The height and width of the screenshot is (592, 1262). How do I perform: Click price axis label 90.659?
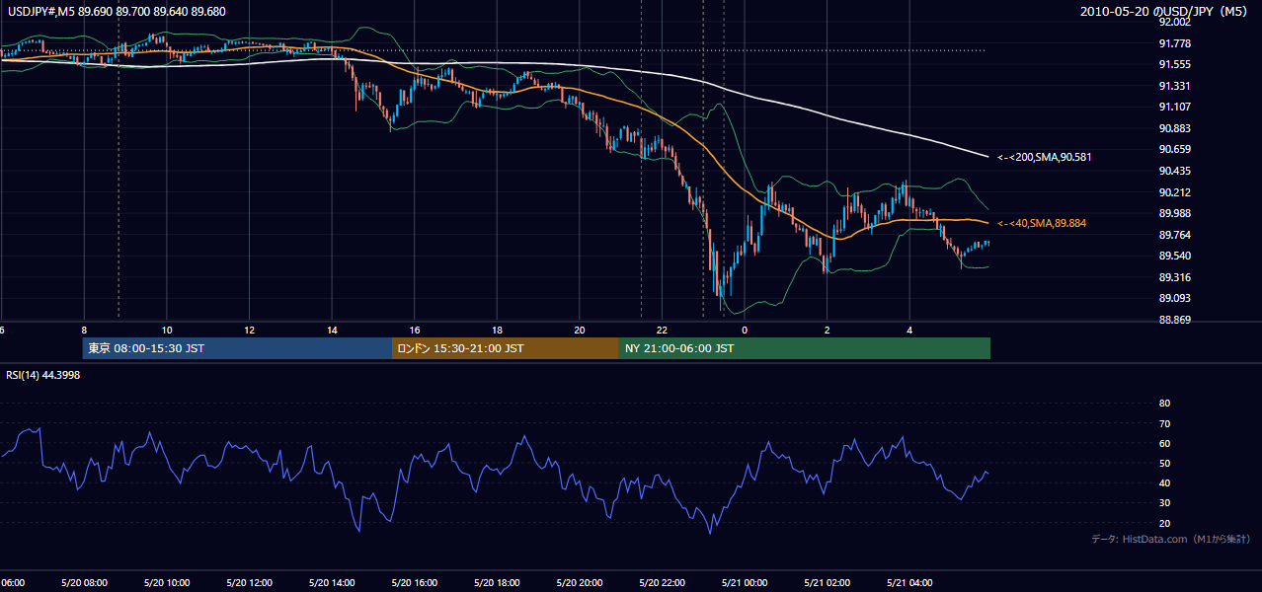pos(1173,149)
